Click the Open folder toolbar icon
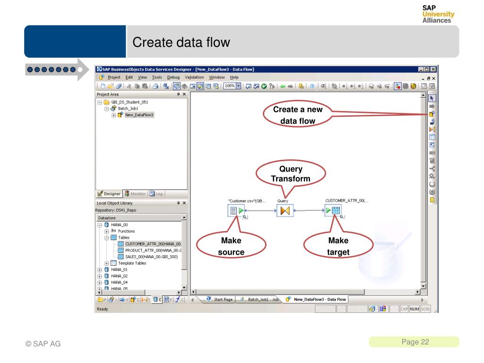Image resolution: width=484 pixels, height=363 pixels. (111, 86)
